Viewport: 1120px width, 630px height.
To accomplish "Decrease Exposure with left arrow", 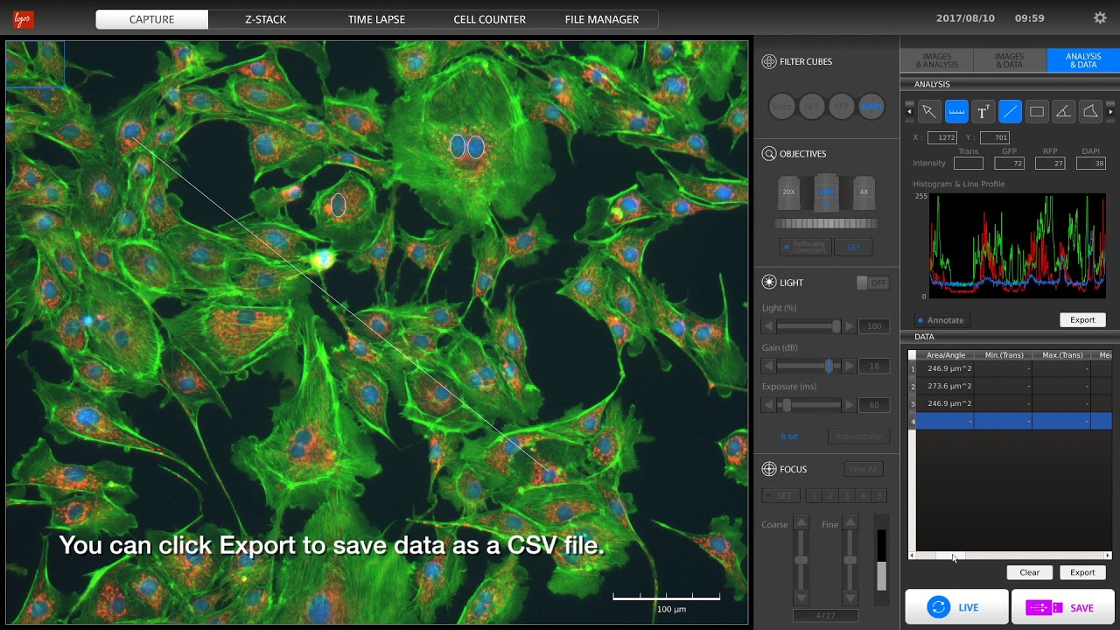I will tap(769, 405).
